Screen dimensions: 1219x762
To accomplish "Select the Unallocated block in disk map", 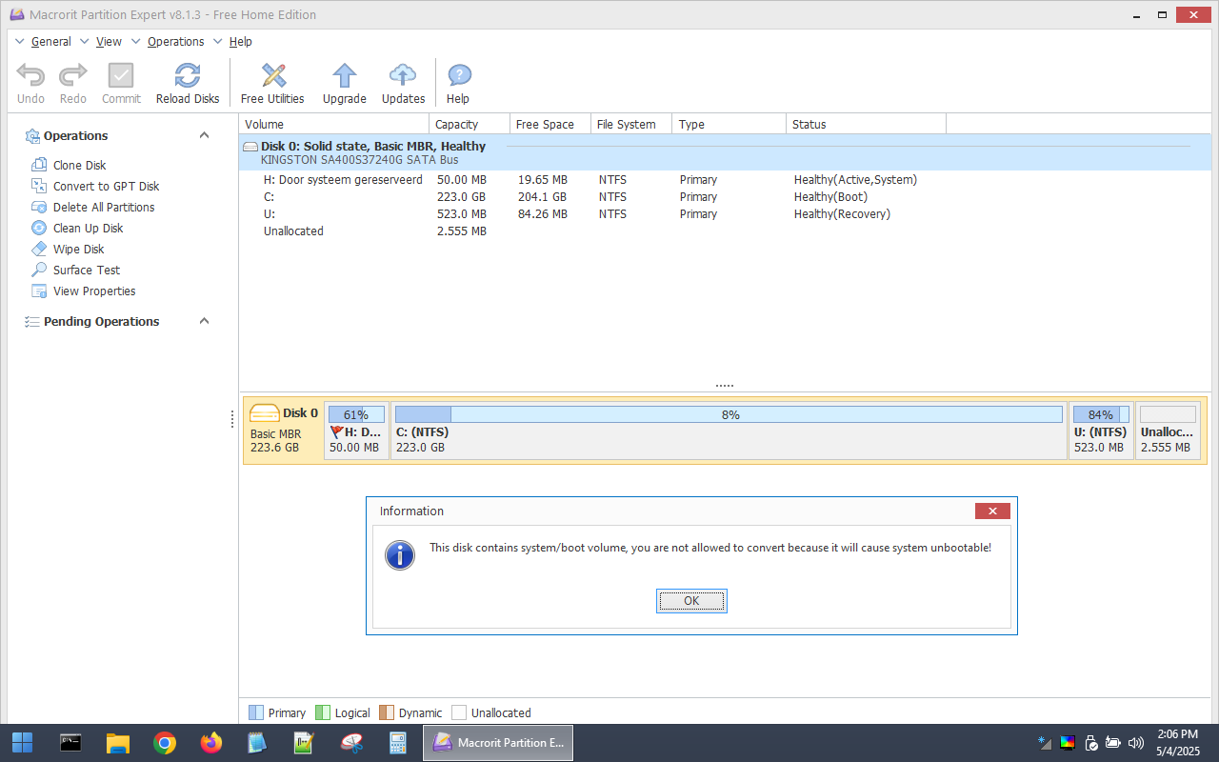I will pyautogui.click(x=1168, y=431).
